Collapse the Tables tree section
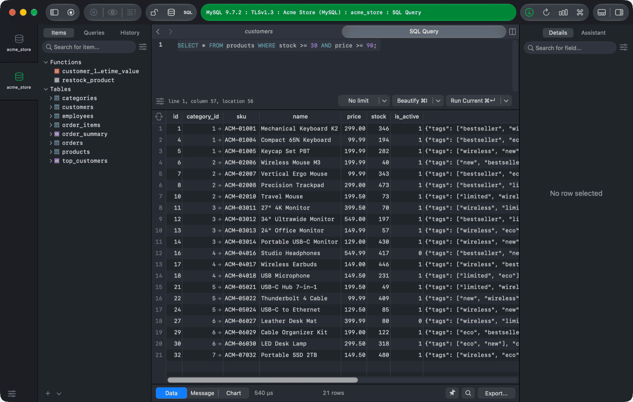Image resolution: width=633 pixels, height=402 pixels. click(46, 89)
